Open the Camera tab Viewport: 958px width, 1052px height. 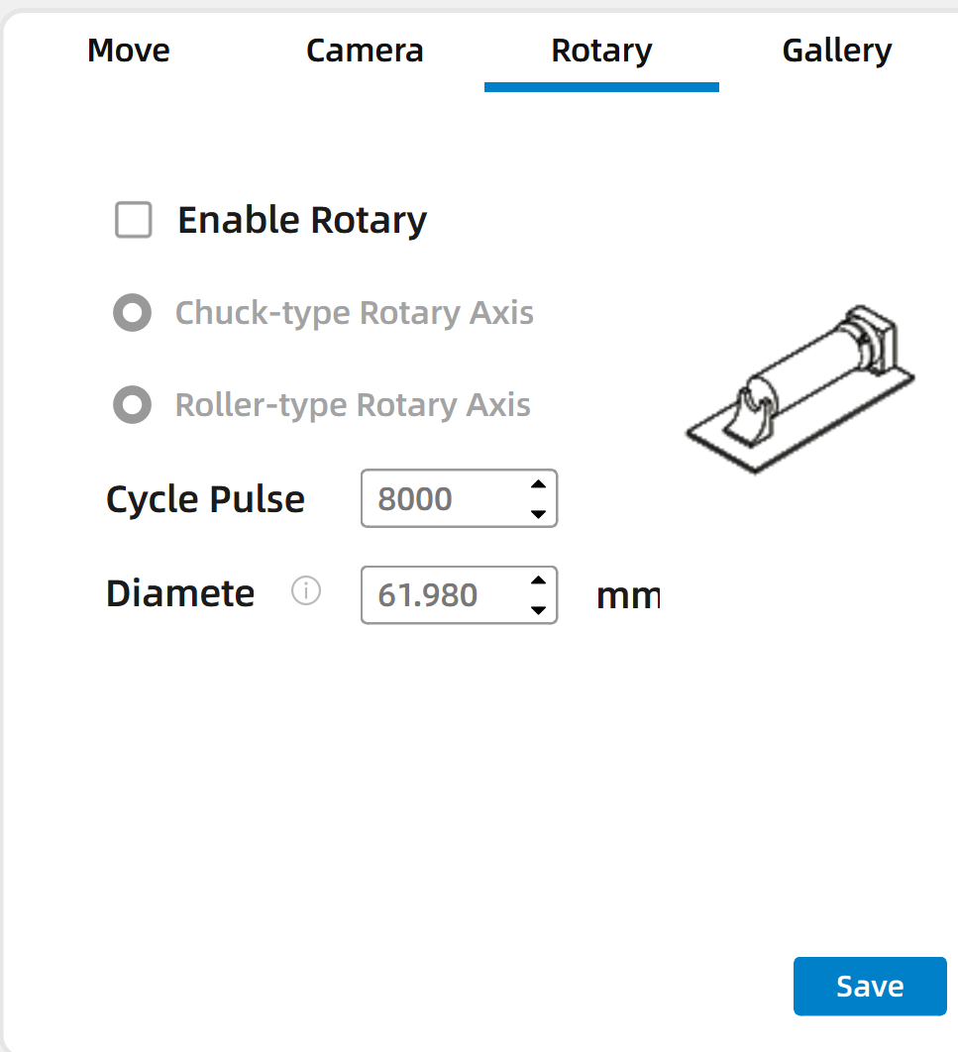365,51
